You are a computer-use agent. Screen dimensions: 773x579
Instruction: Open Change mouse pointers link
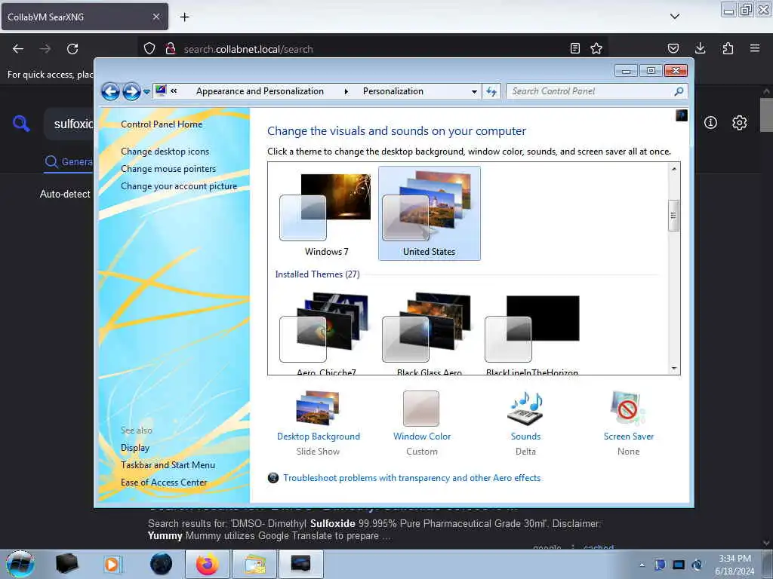[168, 169]
